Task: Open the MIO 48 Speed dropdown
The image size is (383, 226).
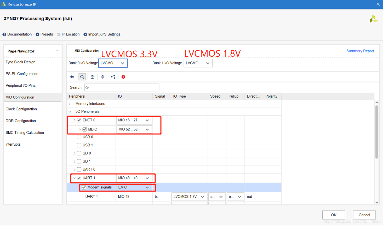Action: 217,197
